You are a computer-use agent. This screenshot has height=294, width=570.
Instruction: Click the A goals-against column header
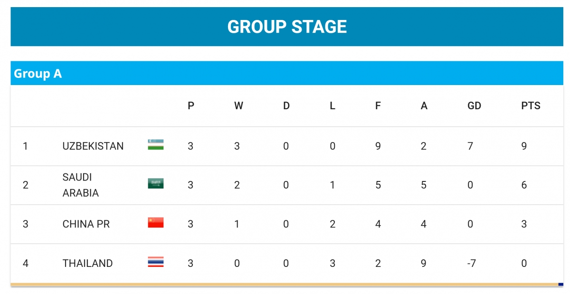tap(424, 106)
